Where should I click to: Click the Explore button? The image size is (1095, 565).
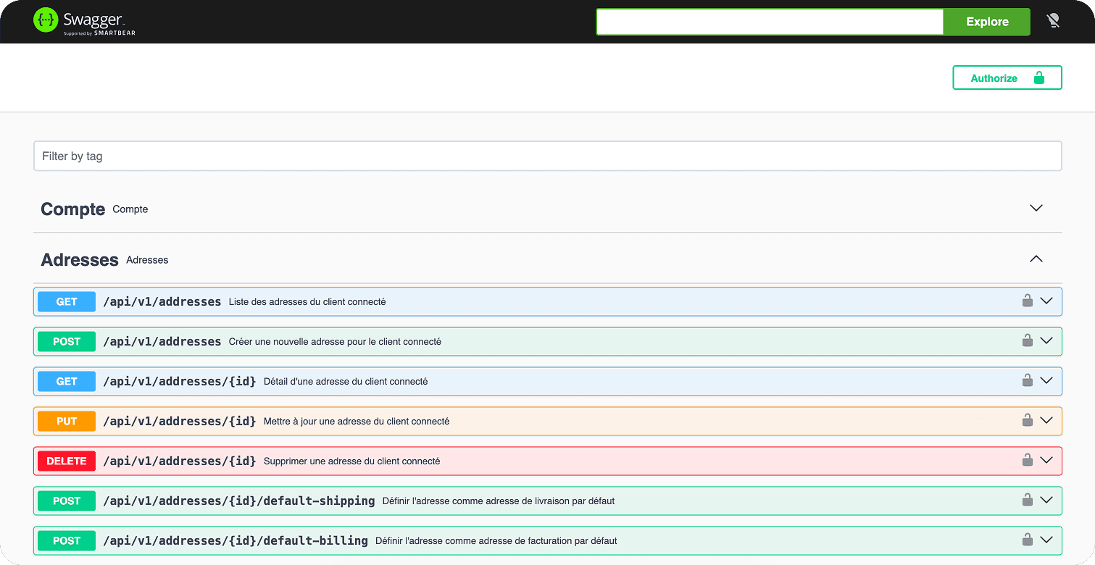[x=986, y=22]
